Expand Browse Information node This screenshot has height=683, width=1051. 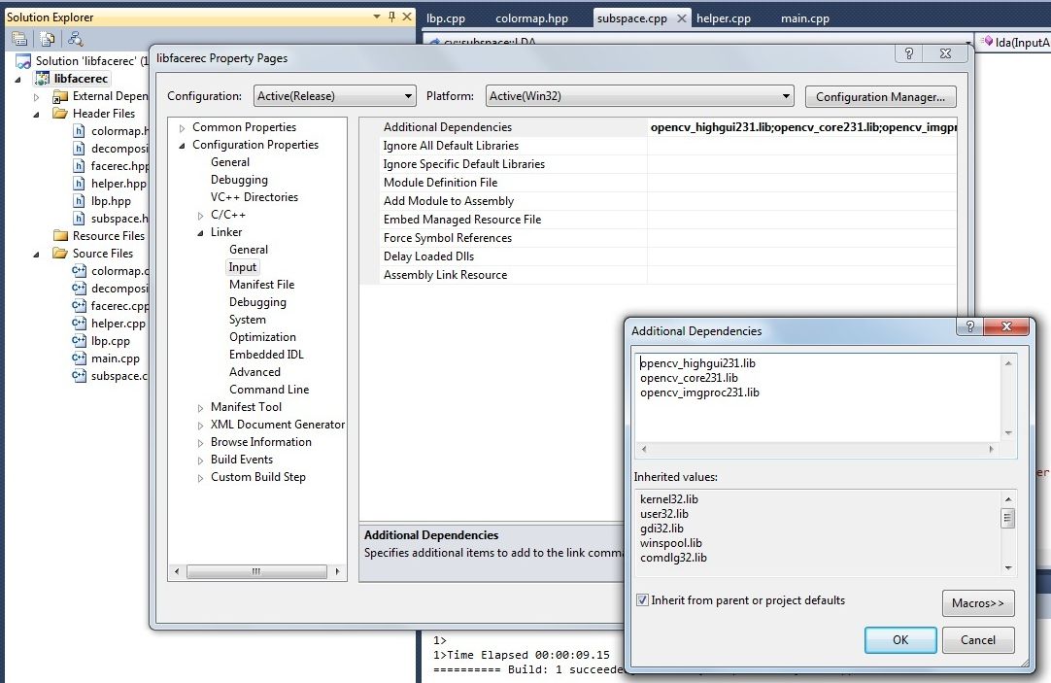pyautogui.click(x=200, y=442)
